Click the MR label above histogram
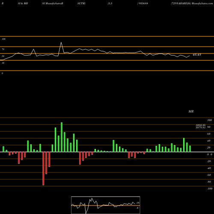The height and width of the screenshot is (214, 214). [x=191, y=111]
